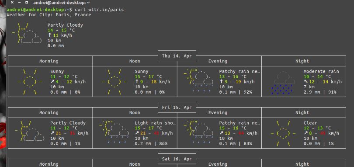Select precipitation '0.2 mm | 86%'
This screenshot has height=167, width=354.
151,144
